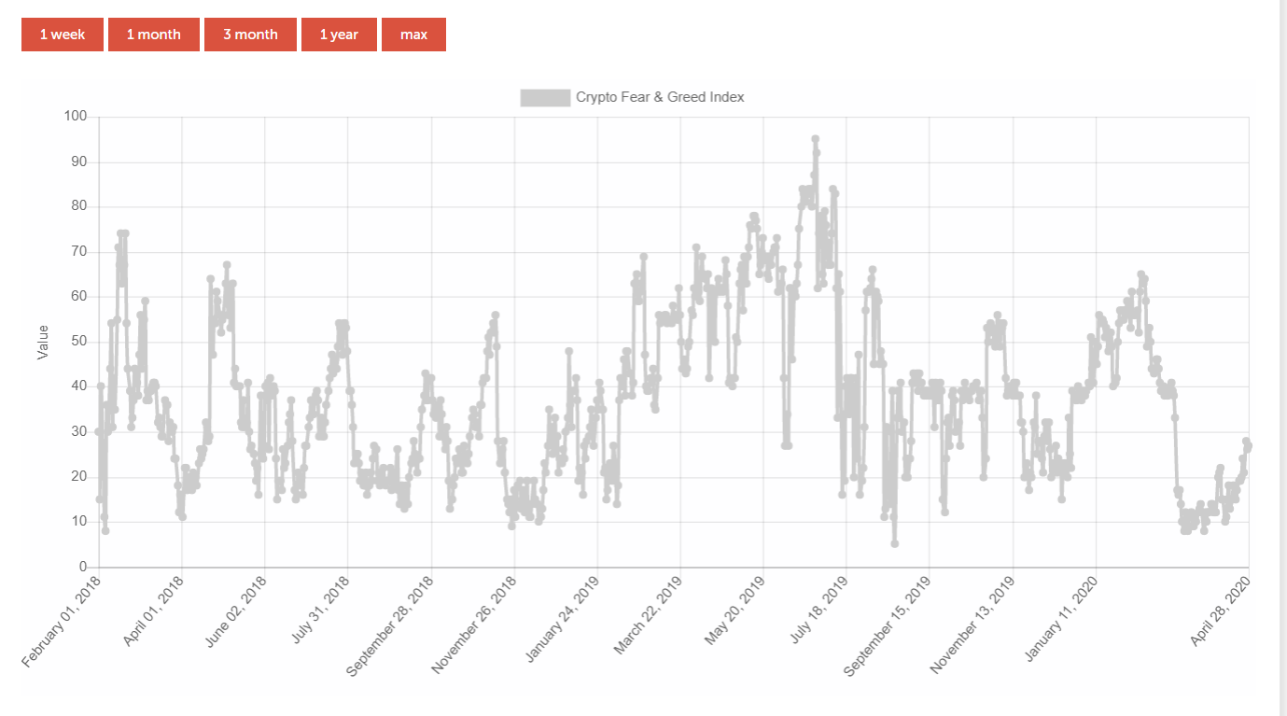Click the '100' y-axis tick label
This screenshot has height=716, width=1287.
click(75, 117)
